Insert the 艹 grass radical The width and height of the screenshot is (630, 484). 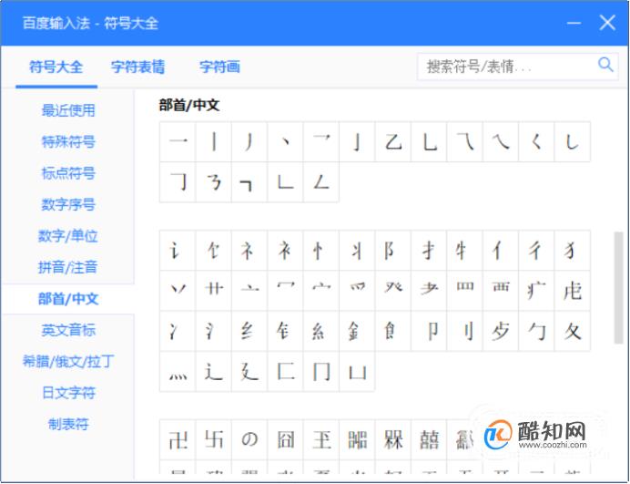(213, 291)
